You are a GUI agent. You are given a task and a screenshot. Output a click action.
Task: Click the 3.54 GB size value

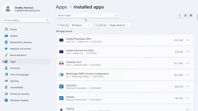[x=179, y=52]
